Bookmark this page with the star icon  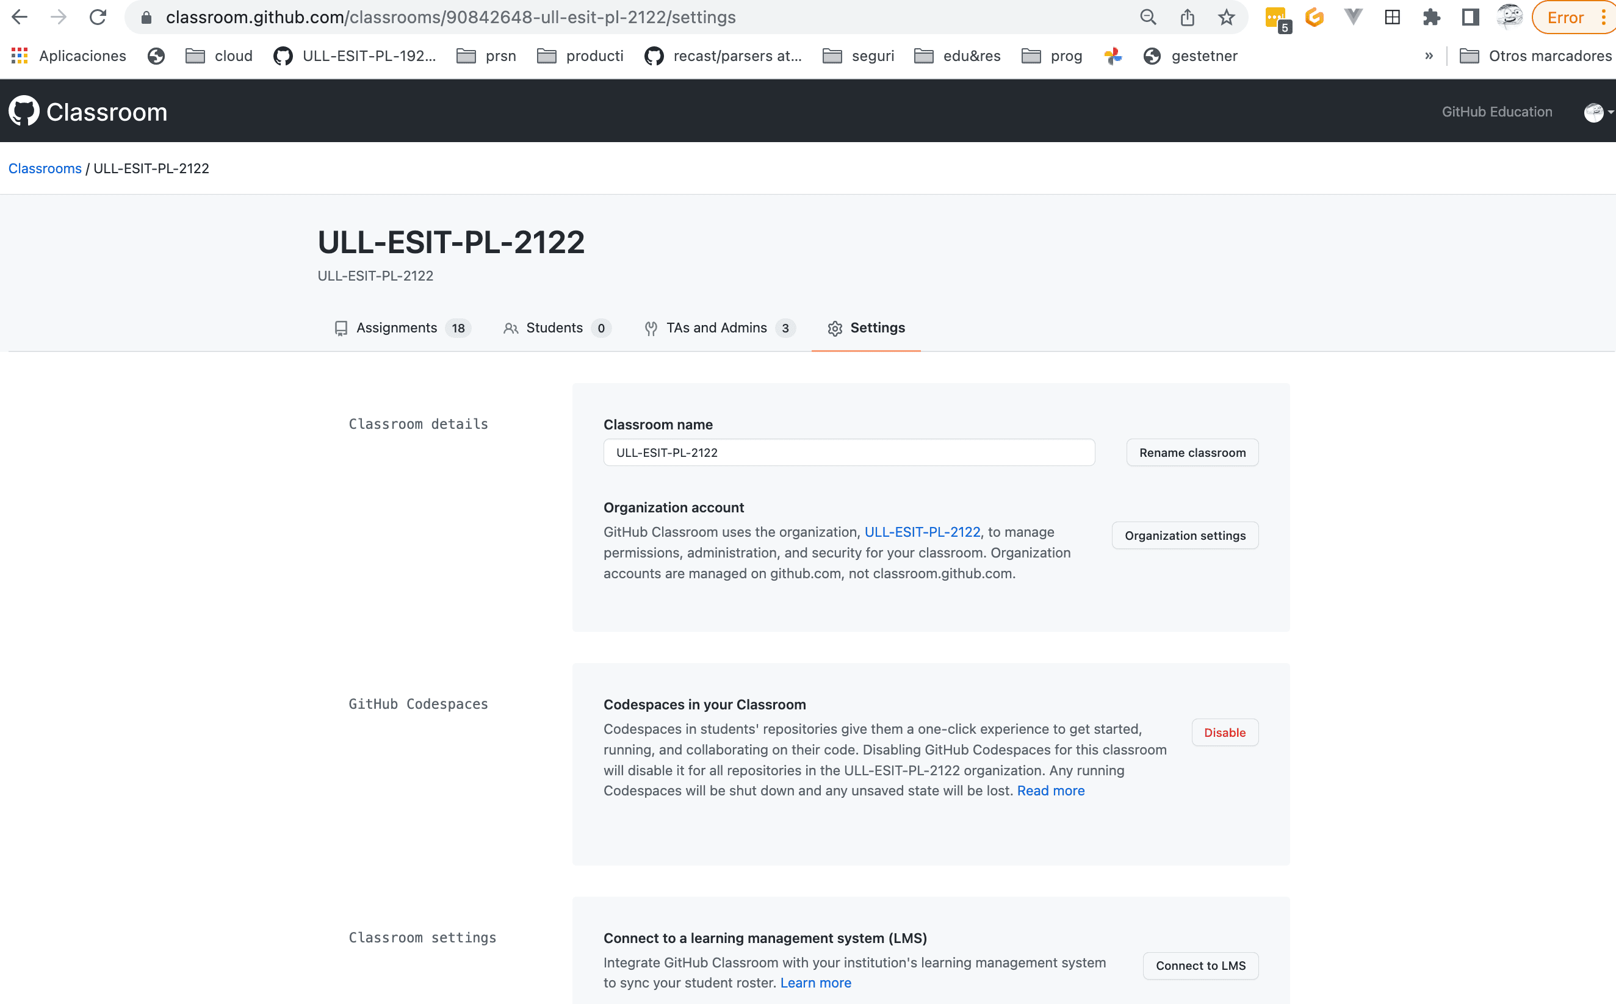tap(1226, 17)
